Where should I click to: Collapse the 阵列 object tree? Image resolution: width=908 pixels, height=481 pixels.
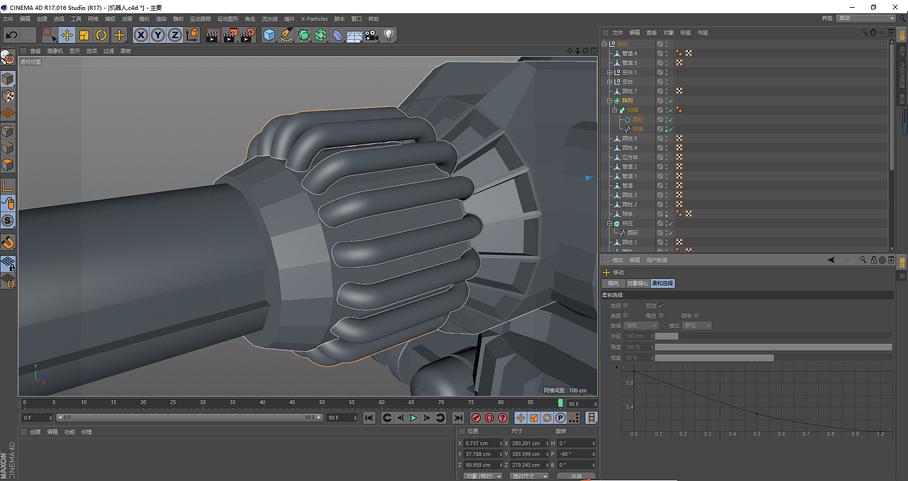(609, 101)
